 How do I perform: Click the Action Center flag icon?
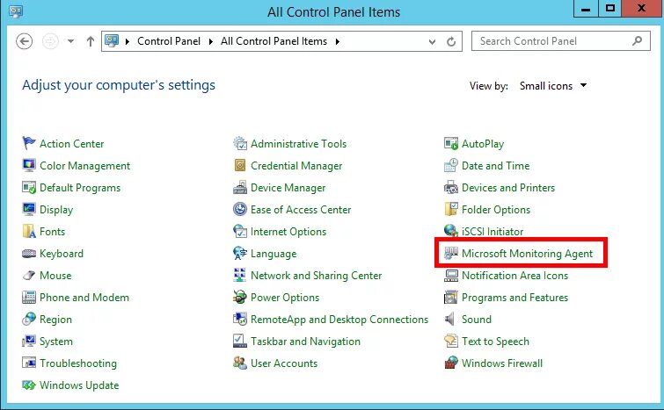[x=29, y=143]
